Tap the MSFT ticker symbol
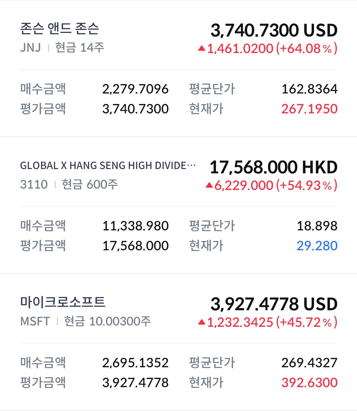Image resolution: width=357 pixels, height=411 pixels. (35, 321)
